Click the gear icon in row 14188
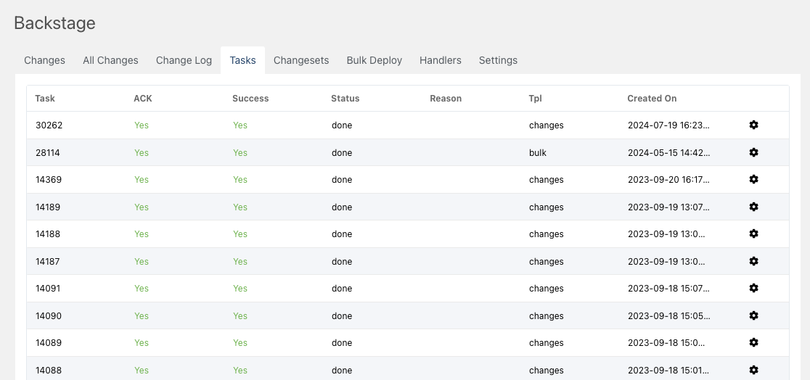 coord(753,234)
